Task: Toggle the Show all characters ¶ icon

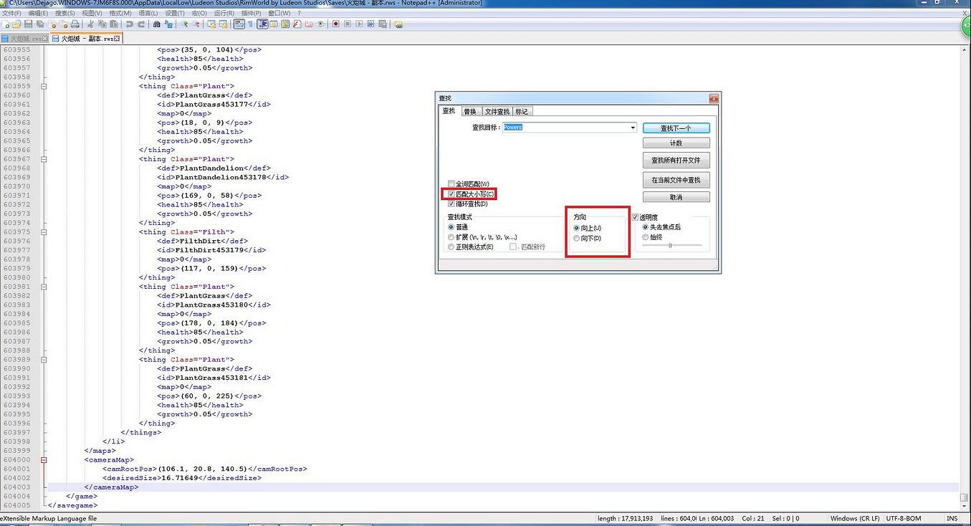Action: (x=250, y=24)
